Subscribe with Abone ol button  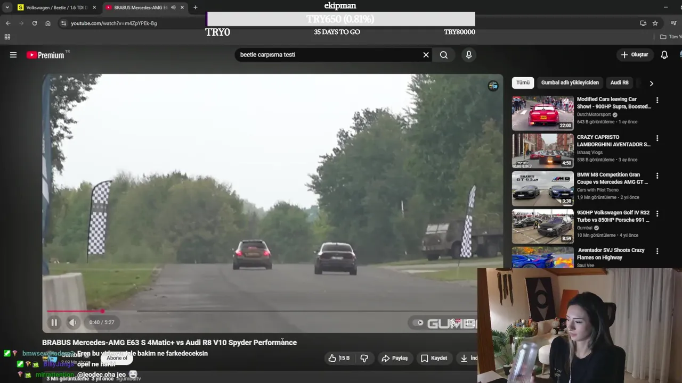click(x=117, y=358)
